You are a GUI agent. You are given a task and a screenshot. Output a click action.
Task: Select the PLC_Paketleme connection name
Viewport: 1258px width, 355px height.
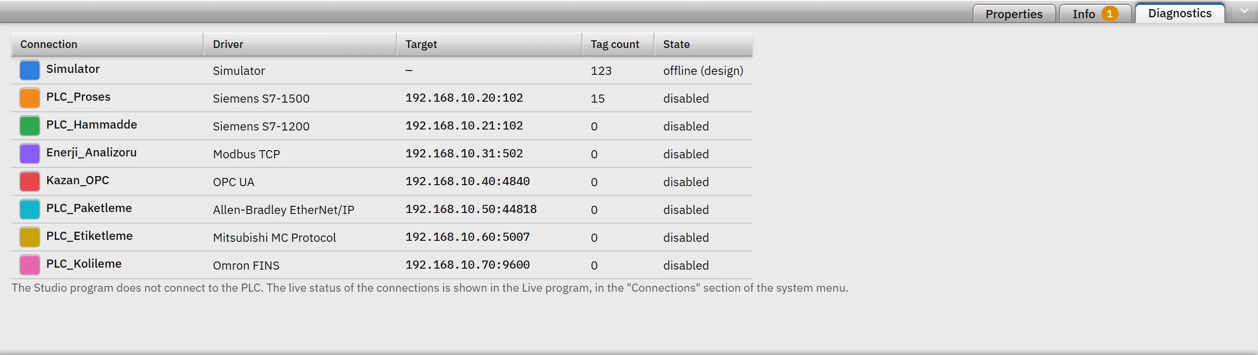(x=89, y=208)
